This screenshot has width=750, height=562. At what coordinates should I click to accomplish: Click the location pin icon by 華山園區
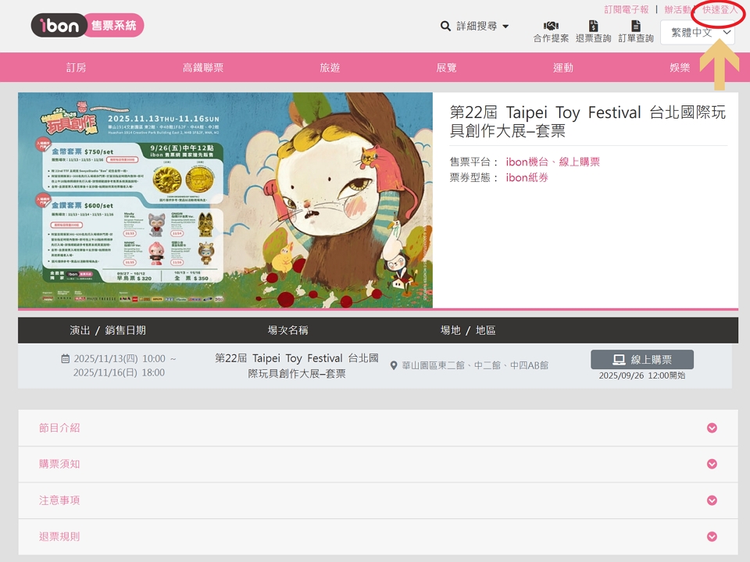point(394,365)
